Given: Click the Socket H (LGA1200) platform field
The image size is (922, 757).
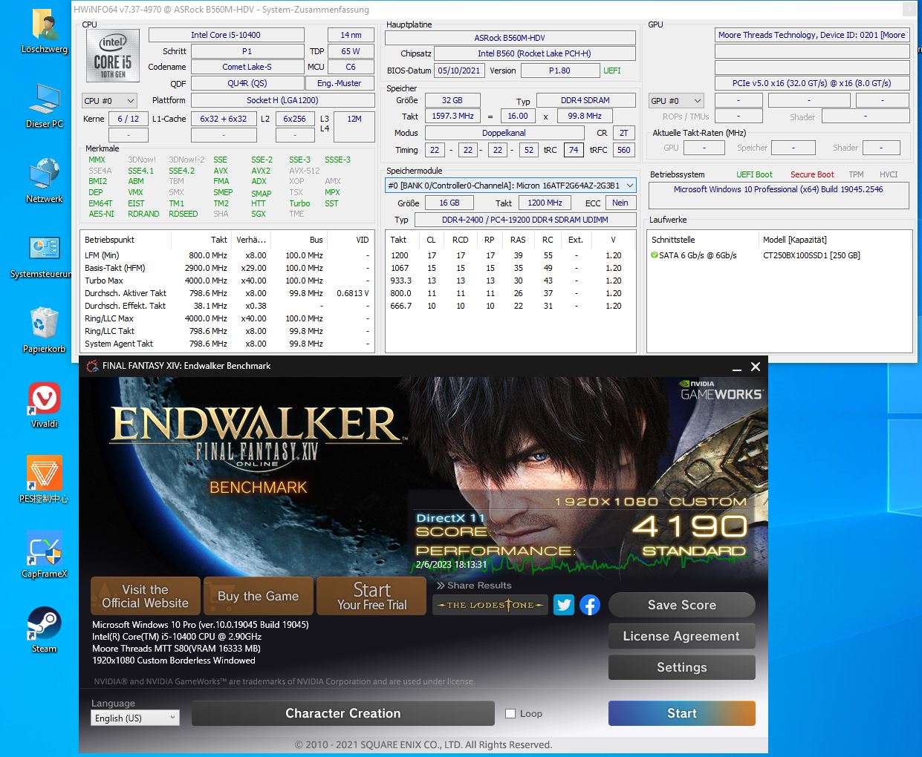Looking at the screenshot, I should 282,100.
